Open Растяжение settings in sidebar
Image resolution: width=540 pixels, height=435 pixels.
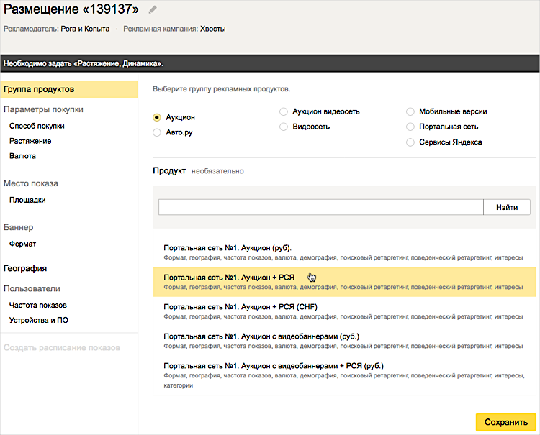click(30, 141)
